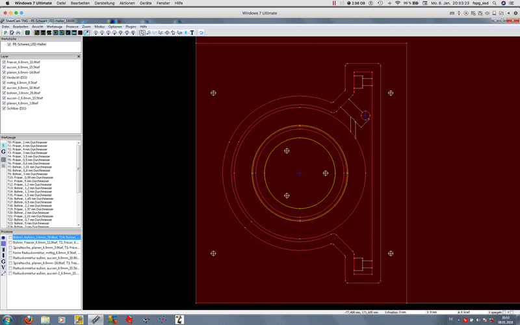
Task: Enable the Keine Radiuskorrektur process checkbox
Action: click(x=10, y=253)
